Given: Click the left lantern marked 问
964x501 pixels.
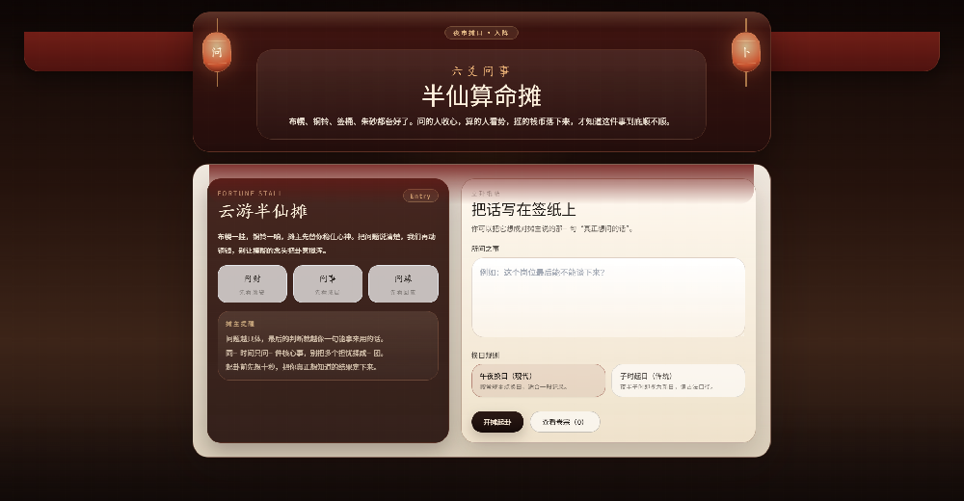Looking at the screenshot, I should click(217, 52).
